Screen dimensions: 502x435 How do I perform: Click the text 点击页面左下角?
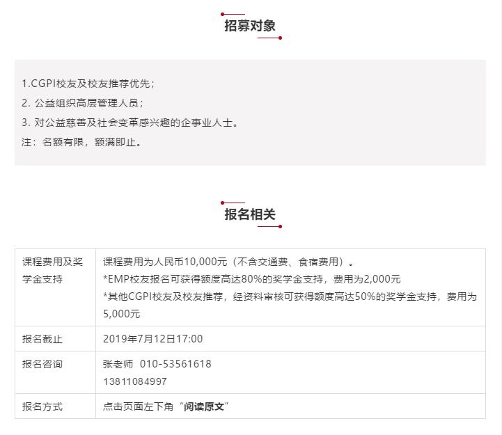(138, 407)
